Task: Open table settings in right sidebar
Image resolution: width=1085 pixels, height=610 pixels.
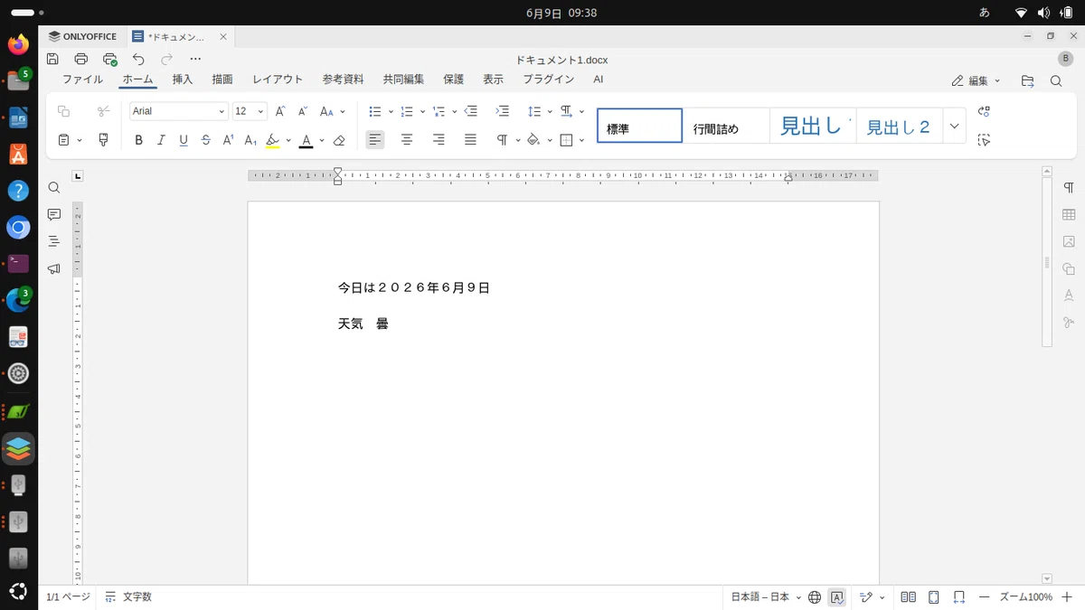Action: coord(1069,215)
